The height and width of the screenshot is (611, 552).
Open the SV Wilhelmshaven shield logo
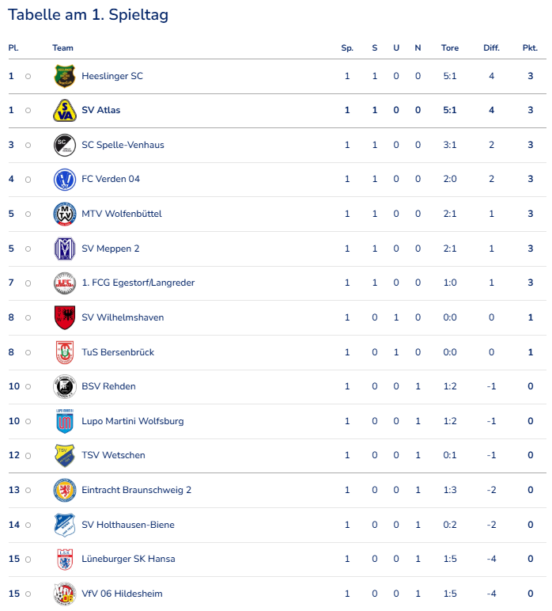[x=65, y=317]
